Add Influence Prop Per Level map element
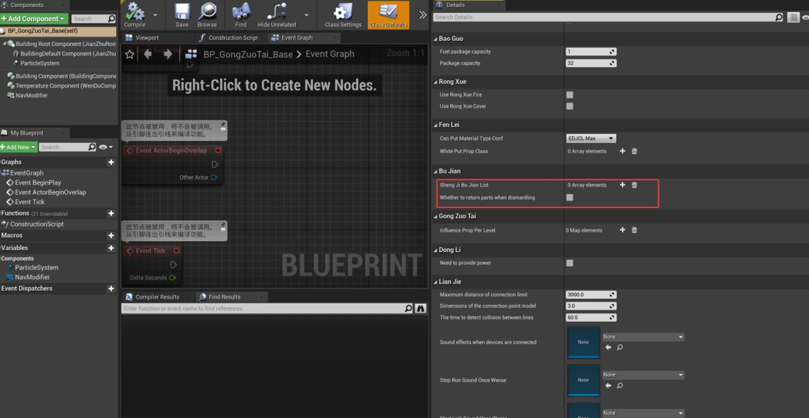 tap(622, 230)
